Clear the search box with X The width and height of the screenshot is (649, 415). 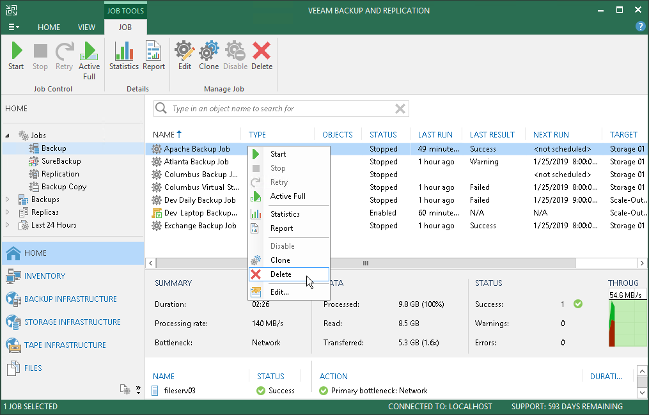[x=400, y=109]
